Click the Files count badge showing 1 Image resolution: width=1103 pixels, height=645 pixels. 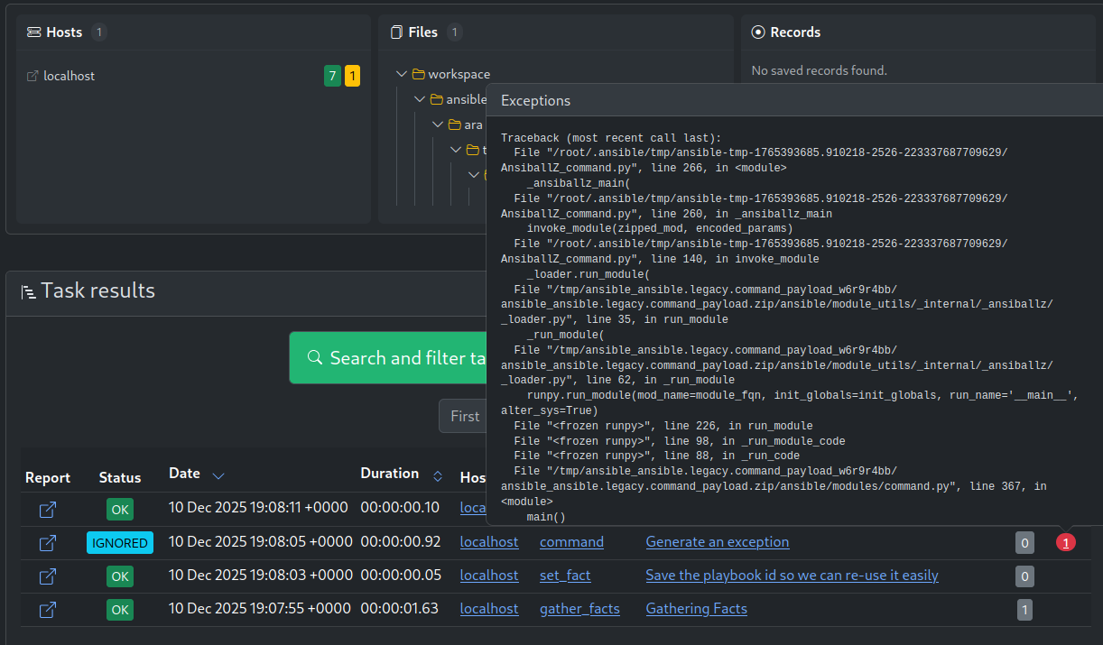(455, 32)
